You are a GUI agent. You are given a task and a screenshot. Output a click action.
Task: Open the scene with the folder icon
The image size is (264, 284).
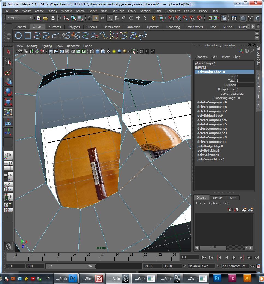pyautogui.click(x=45, y=18)
